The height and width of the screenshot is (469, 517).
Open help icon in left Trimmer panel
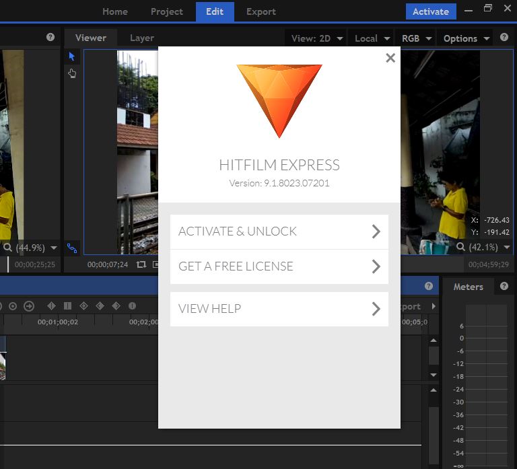point(50,37)
